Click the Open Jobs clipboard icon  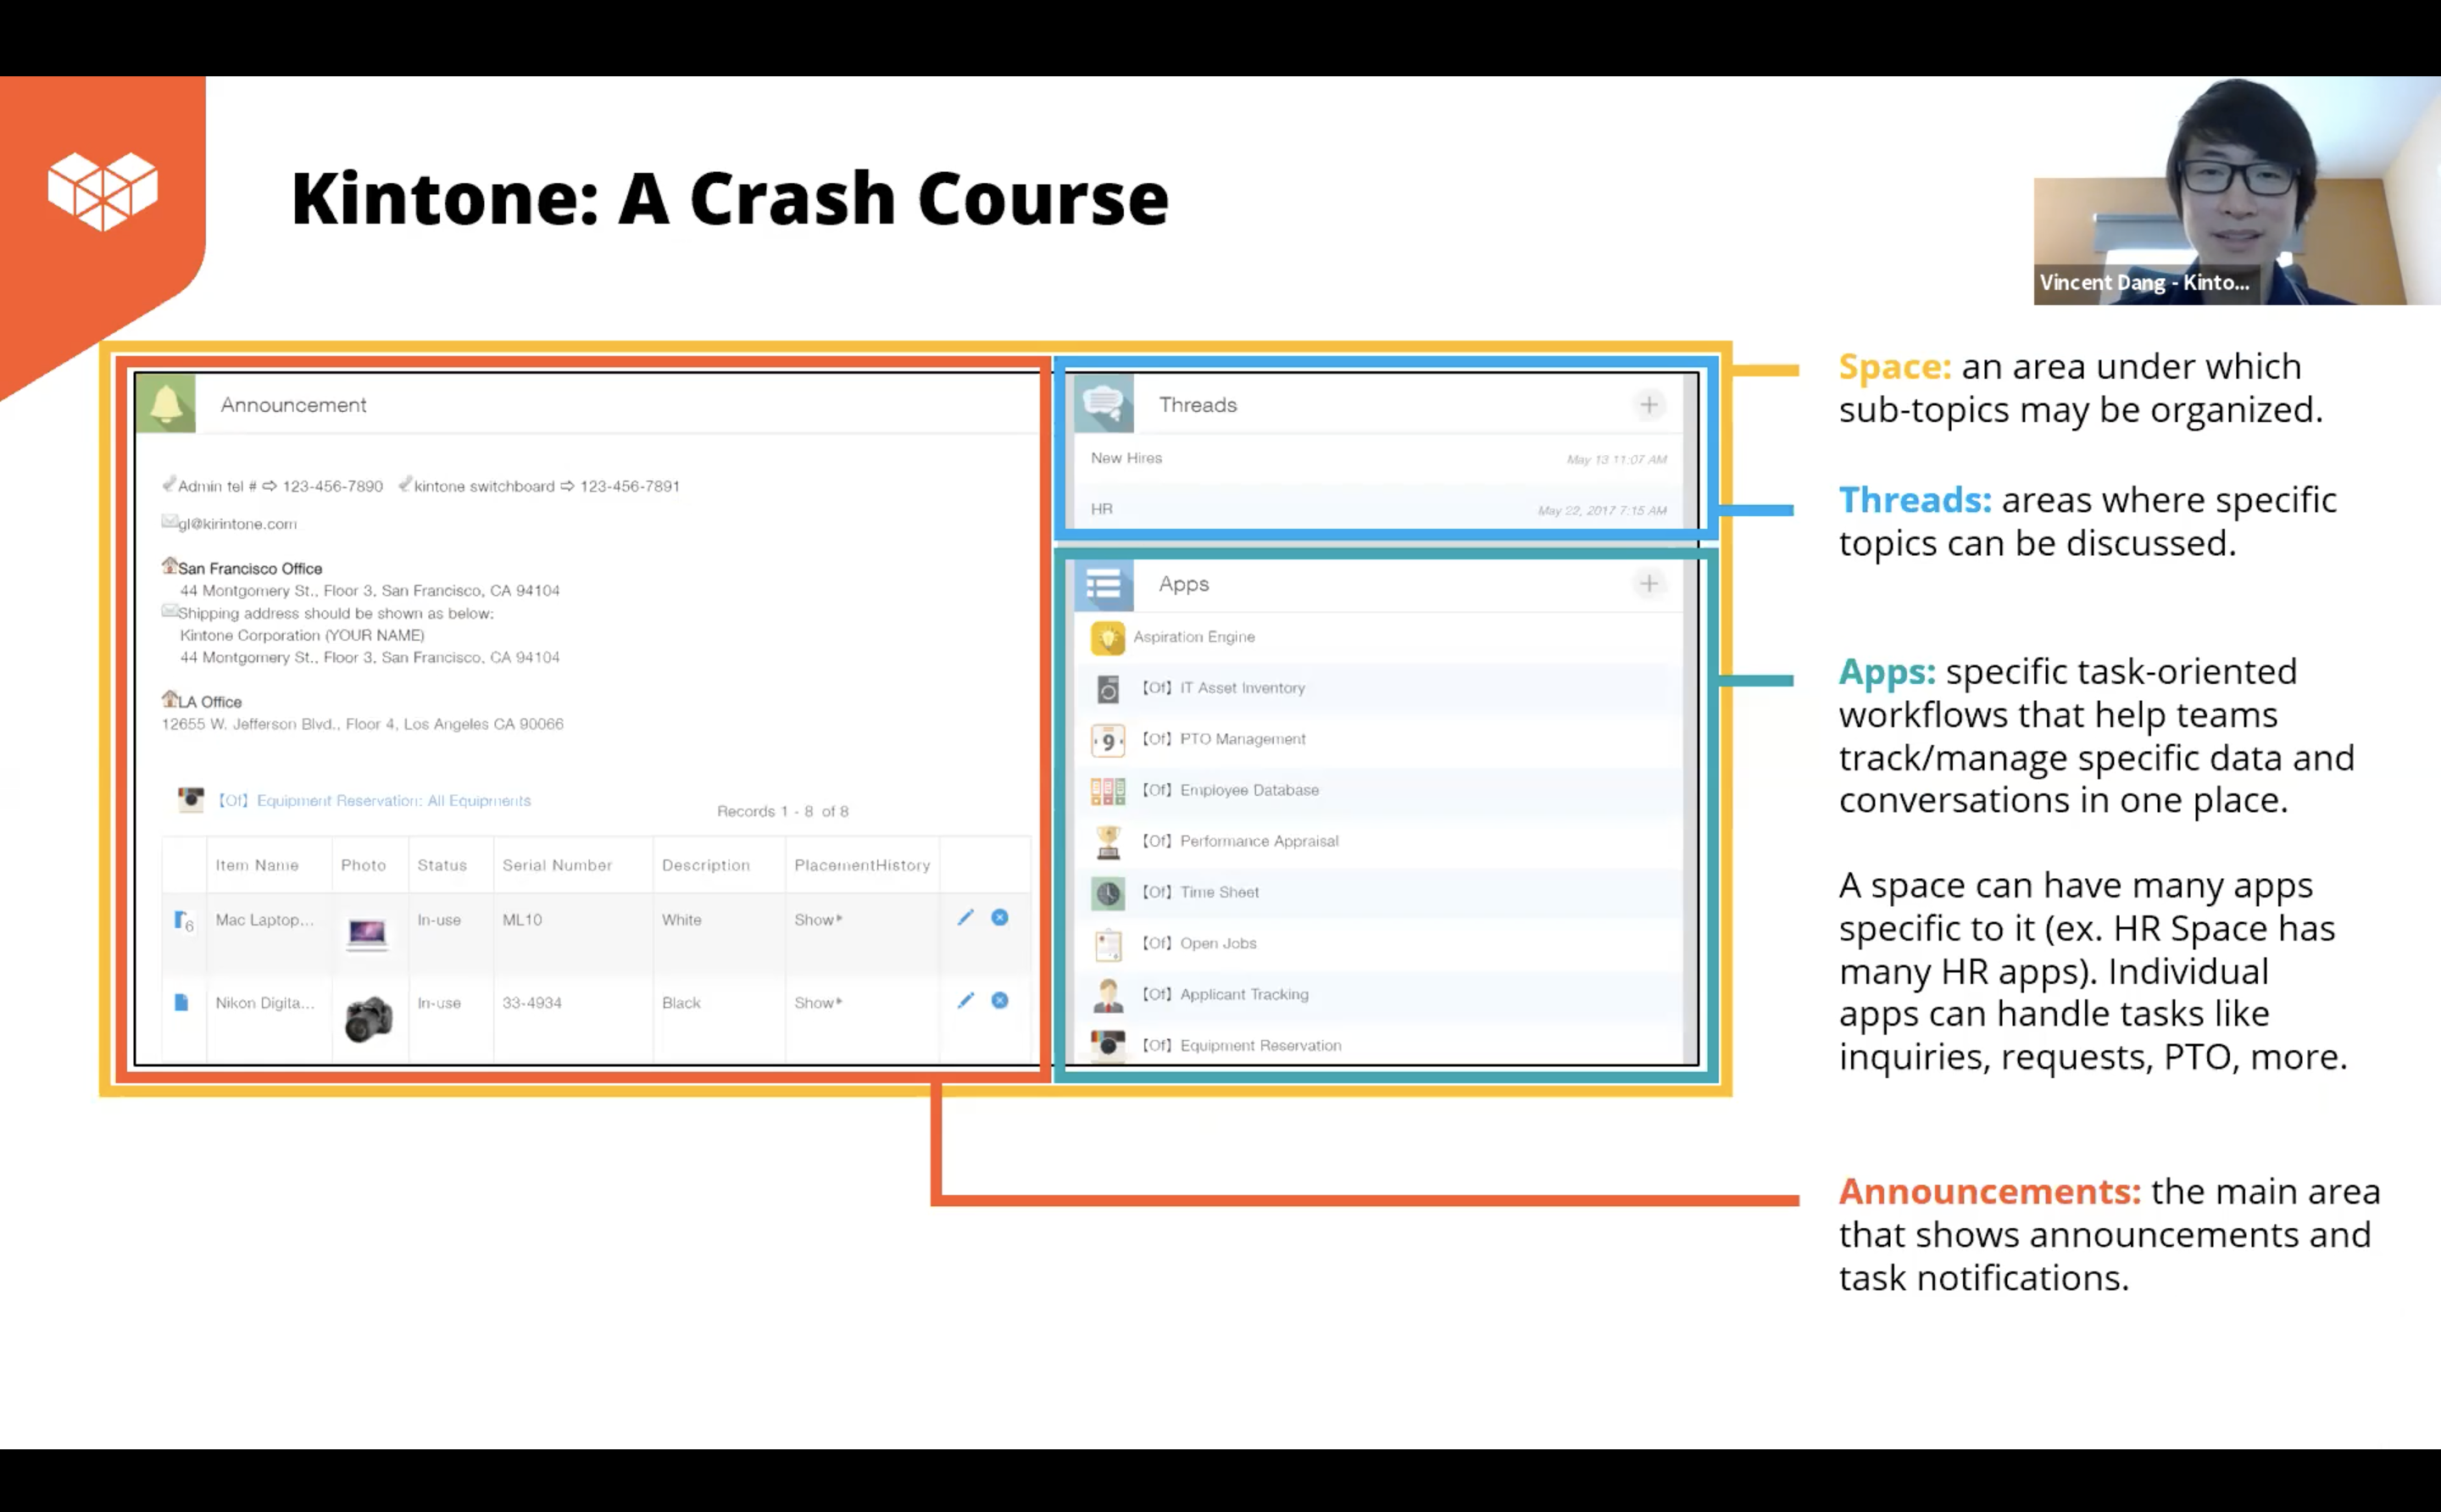(x=1108, y=944)
